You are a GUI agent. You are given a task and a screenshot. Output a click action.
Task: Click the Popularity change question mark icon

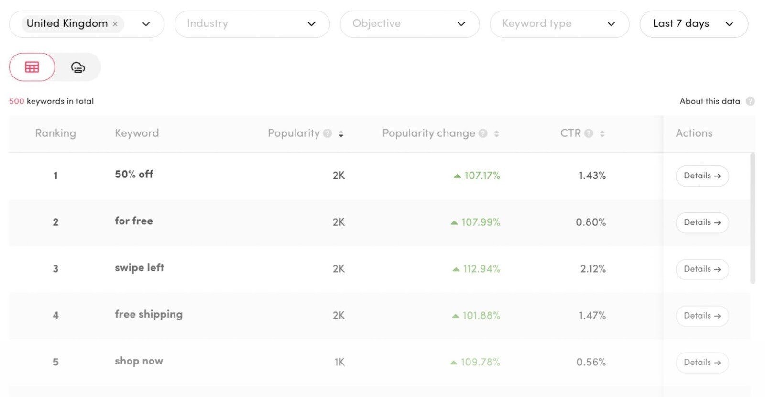coord(482,133)
